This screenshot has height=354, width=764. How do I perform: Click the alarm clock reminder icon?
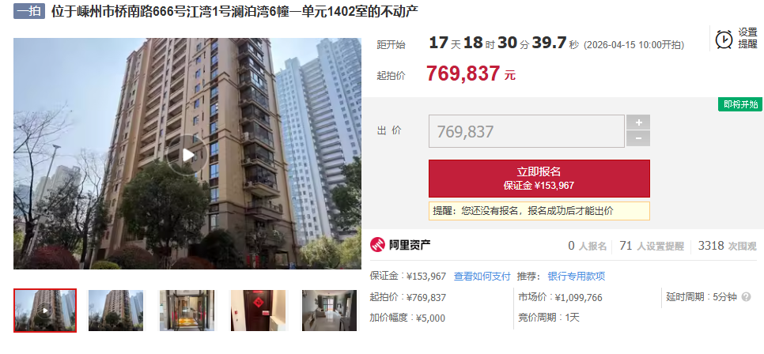point(724,39)
